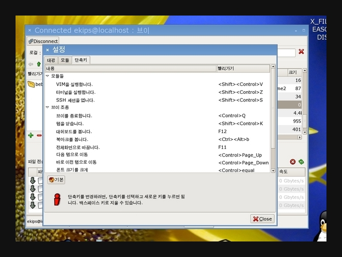Collapse the 브이 조종 shortcut group
Screen dimensions: 342x257
pos(48,107)
